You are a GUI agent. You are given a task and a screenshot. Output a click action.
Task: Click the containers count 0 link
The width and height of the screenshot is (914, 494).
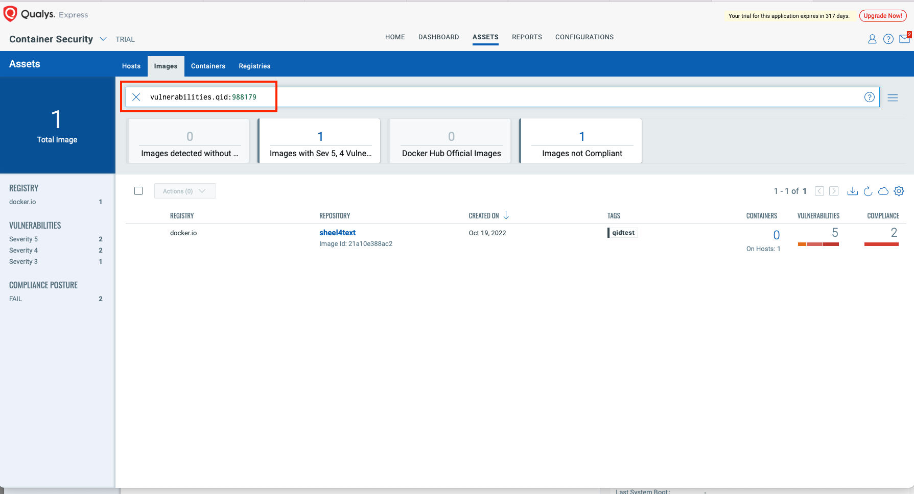776,235
